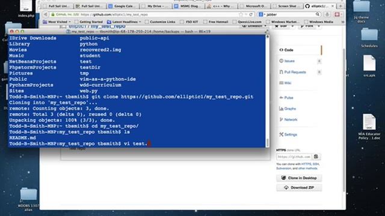Open the index.php desktop file

(26, 9)
